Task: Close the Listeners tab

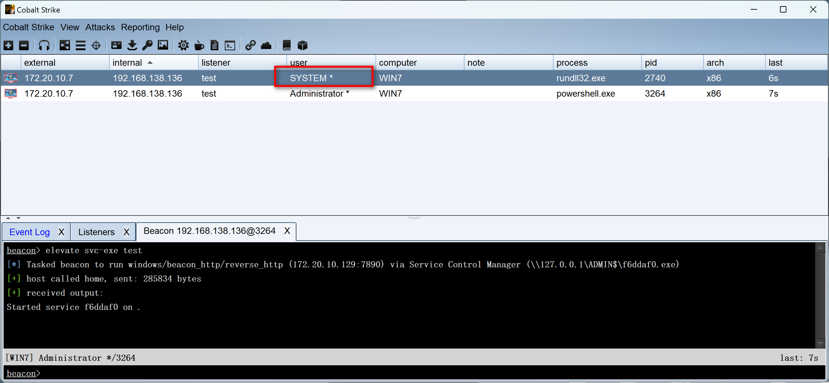Action: [x=126, y=232]
